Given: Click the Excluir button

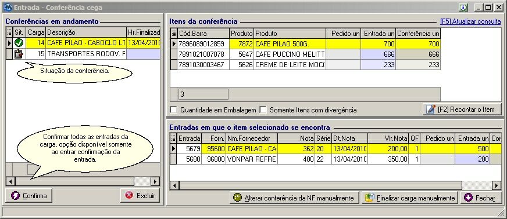Looking at the screenshot, I should (x=140, y=195).
